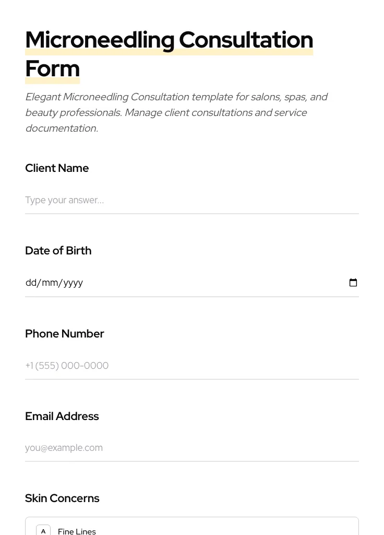Click the Client Name text field
Screen dimensions: 384x535
point(192,200)
